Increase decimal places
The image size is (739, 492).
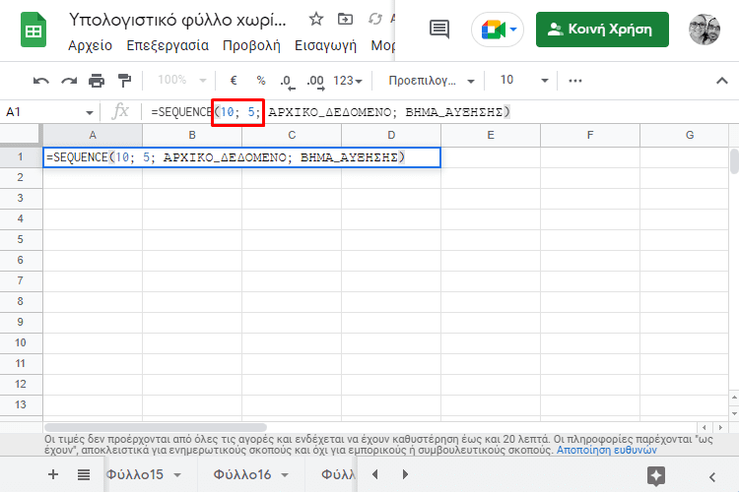pos(315,82)
